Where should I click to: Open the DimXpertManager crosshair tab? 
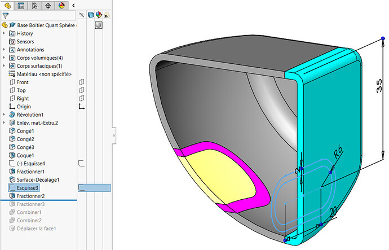click(48, 5)
